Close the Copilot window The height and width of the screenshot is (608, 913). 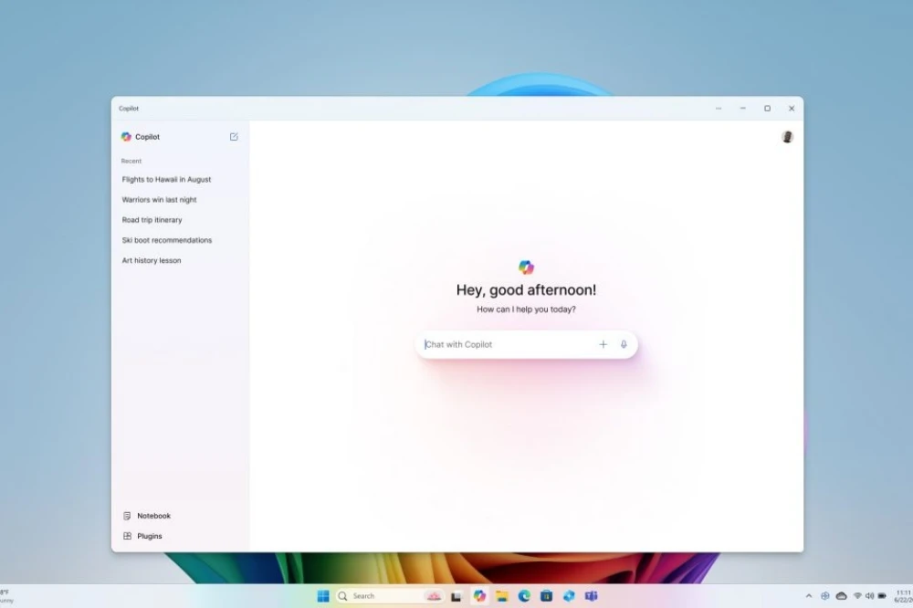click(792, 109)
